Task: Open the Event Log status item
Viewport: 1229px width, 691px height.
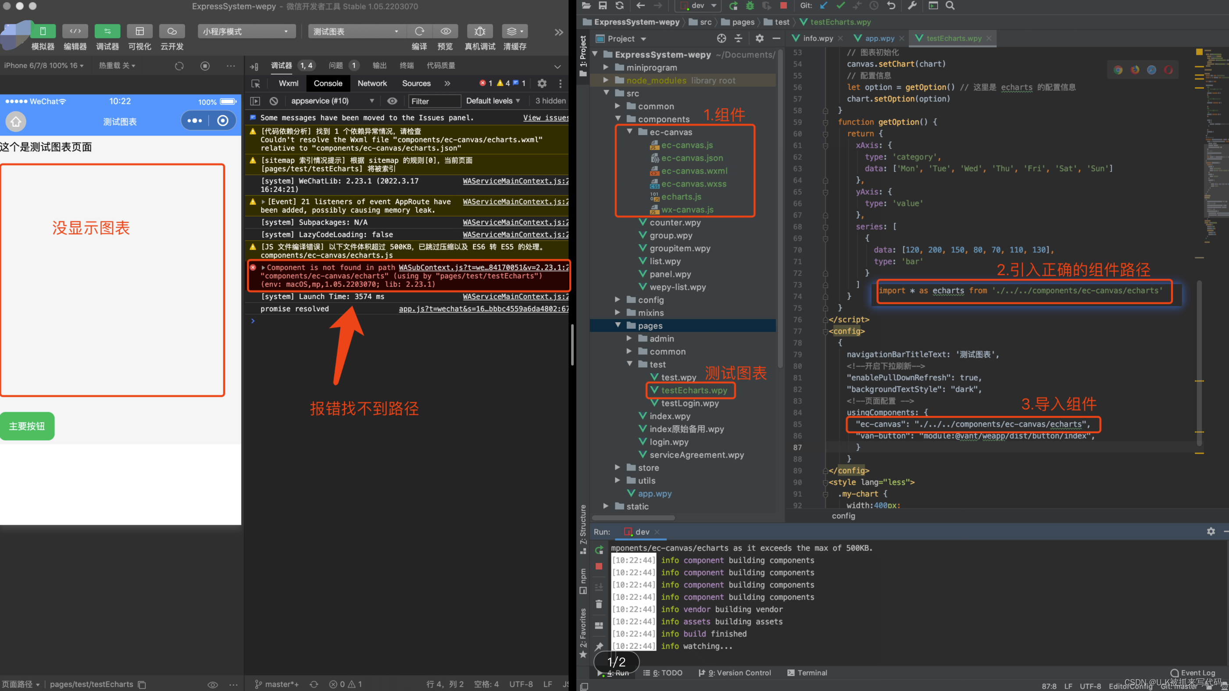Action: point(1193,673)
